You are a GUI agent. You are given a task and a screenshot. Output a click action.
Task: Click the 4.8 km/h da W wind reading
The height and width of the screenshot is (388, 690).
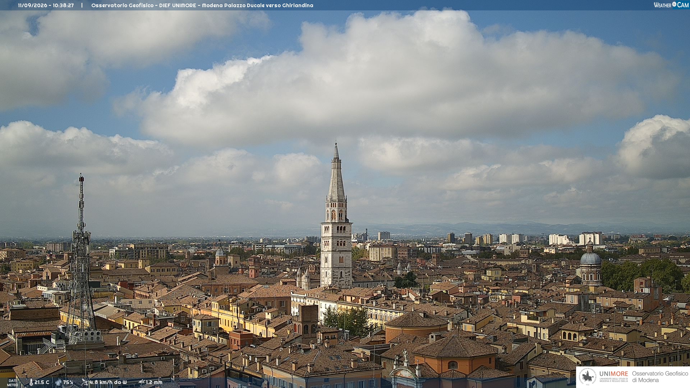click(108, 382)
